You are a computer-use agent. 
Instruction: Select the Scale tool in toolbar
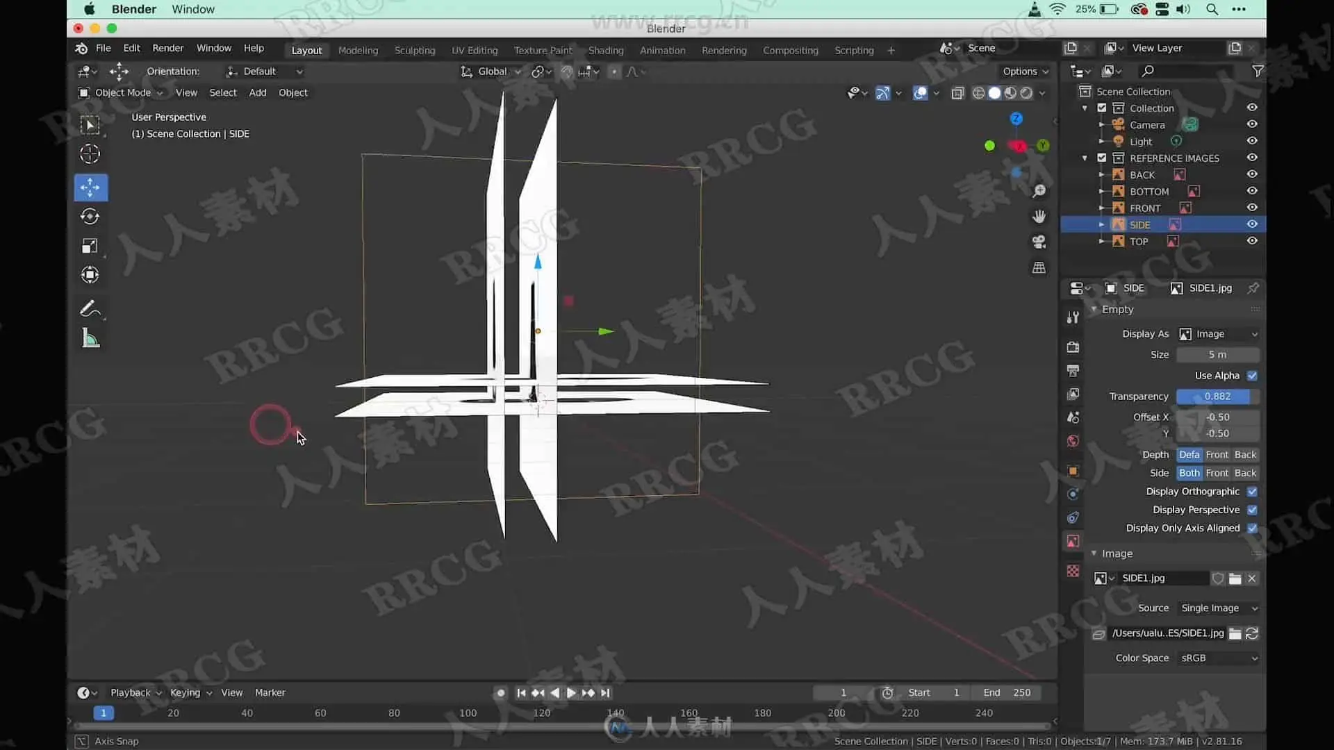tap(90, 246)
